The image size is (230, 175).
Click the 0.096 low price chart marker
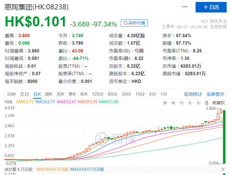click(x=214, y=163)
